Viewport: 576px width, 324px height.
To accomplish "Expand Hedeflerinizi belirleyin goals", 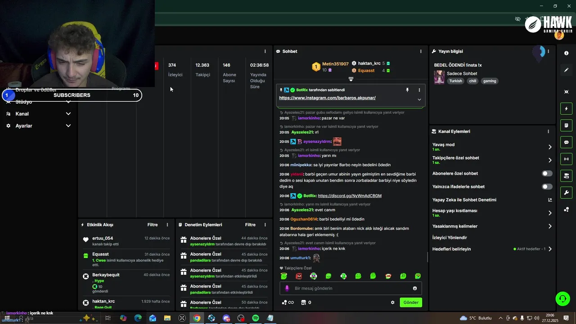I will coord(550,249).
